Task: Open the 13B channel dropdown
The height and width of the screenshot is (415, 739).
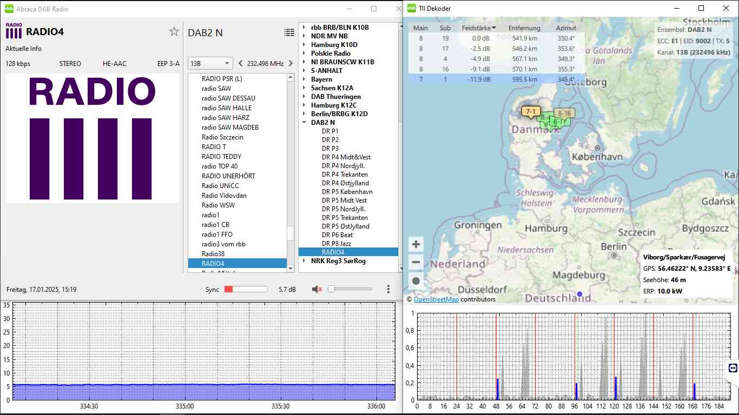Action: click(x=210, y=63)
